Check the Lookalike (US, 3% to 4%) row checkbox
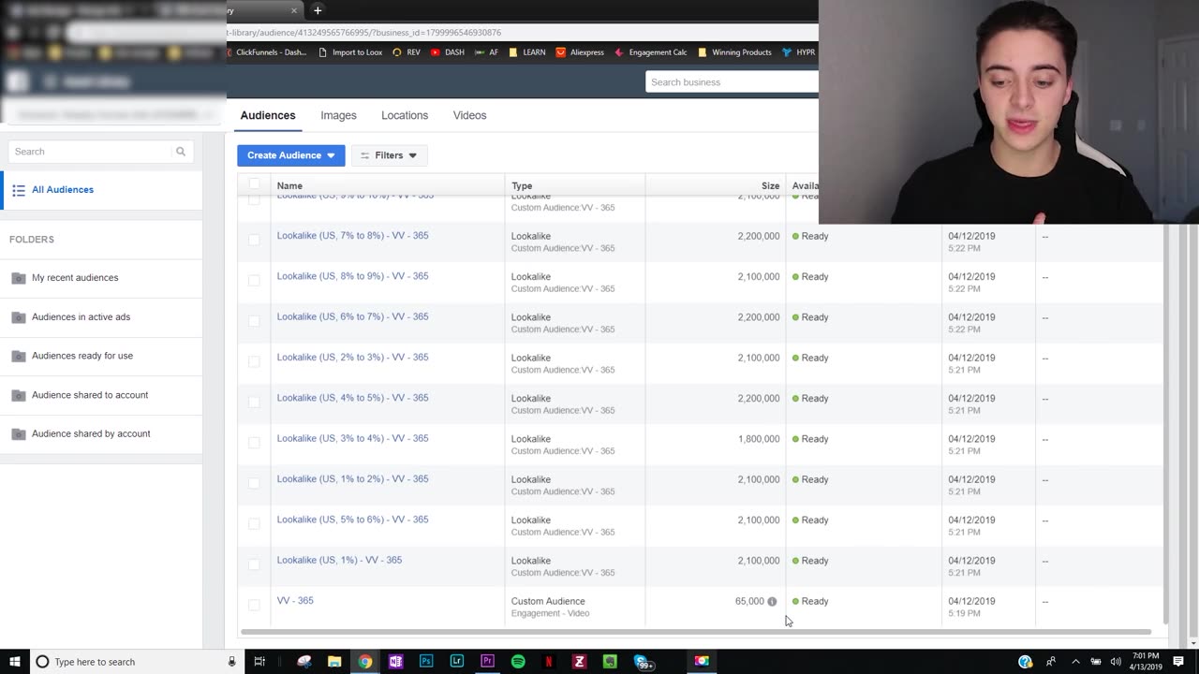 point(254,442)
